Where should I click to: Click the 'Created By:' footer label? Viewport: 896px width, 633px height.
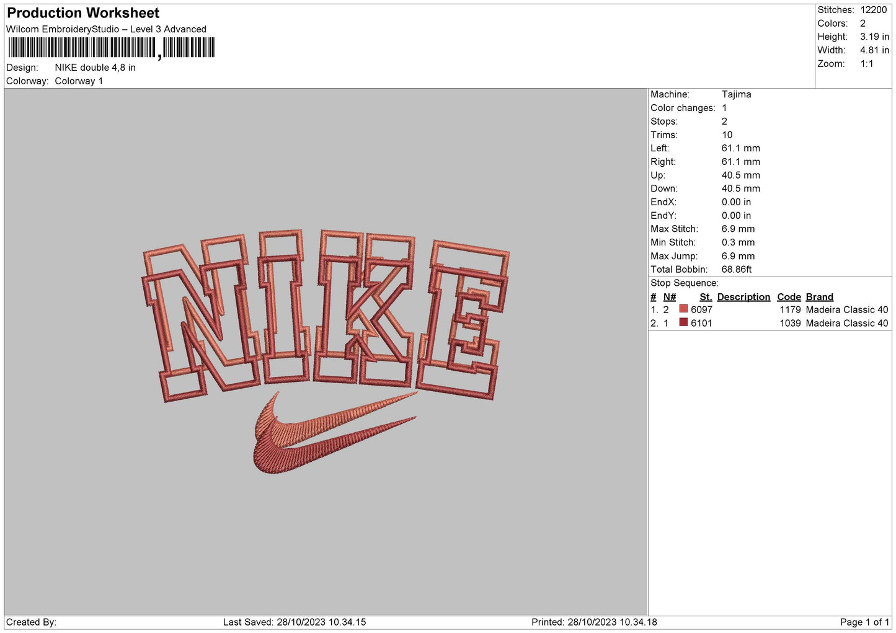pos(31,622)
